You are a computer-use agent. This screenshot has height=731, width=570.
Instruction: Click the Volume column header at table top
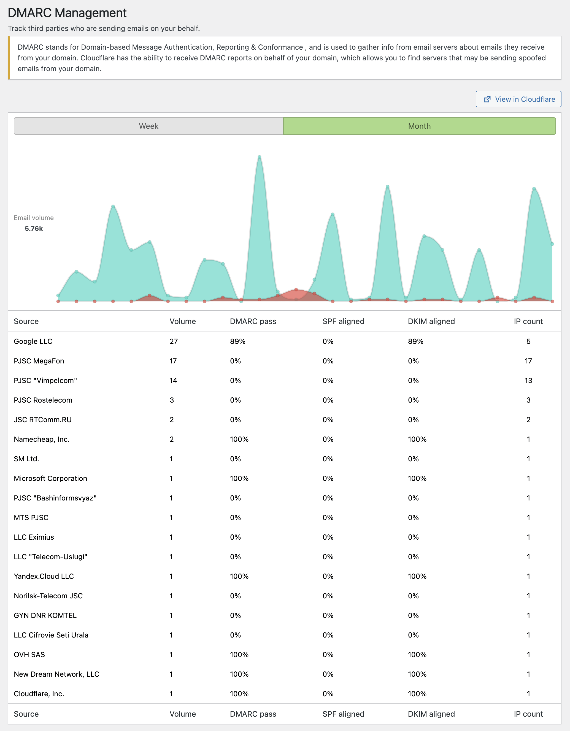click(x=183, y=321)
